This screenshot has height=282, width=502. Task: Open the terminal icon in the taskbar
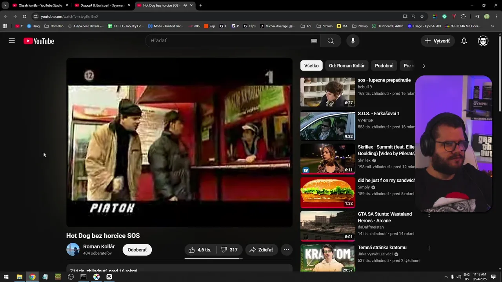pyautogui.click(x=83, y=277)
